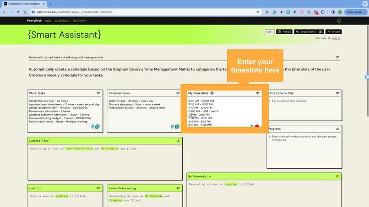
Task: Click the Edit button
Action: (x=270, y=32)
